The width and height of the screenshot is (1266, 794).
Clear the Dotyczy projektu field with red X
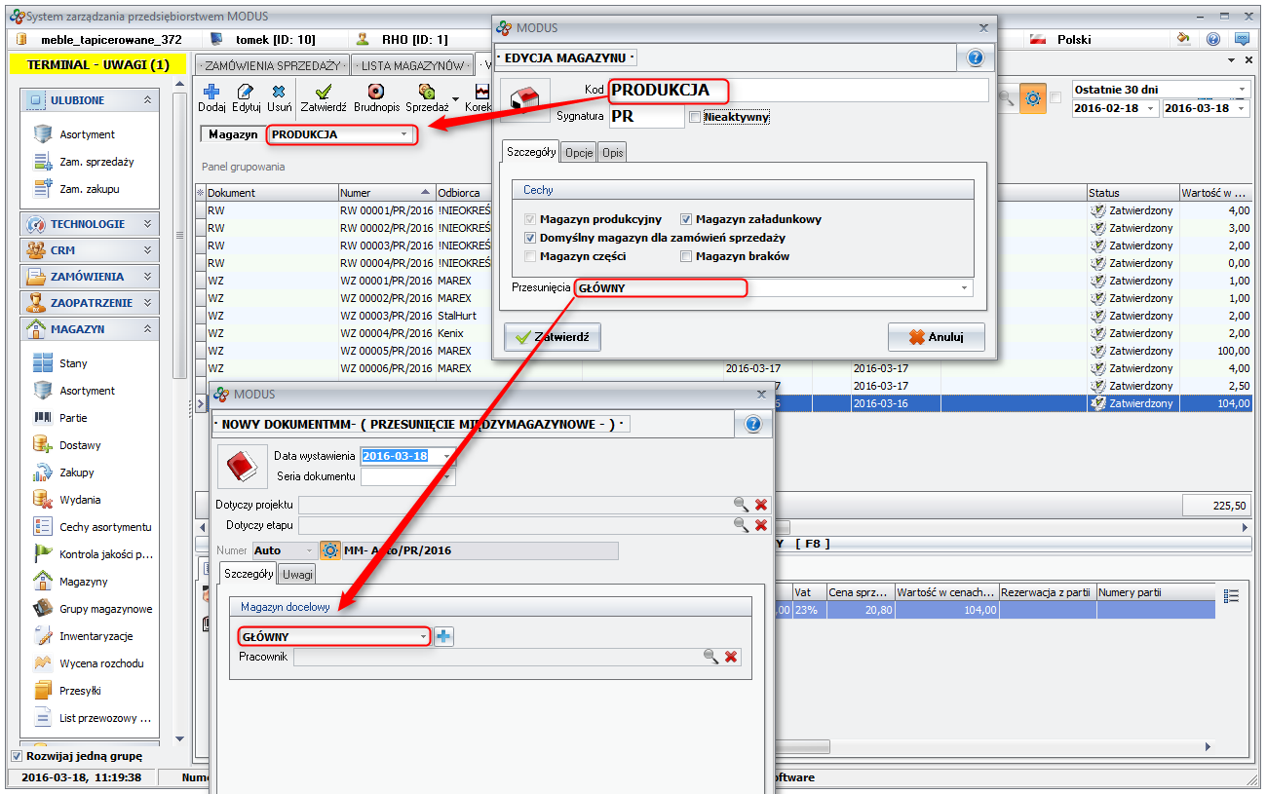click(761, 504)
